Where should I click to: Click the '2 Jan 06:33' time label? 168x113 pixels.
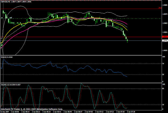(x=47, y=112)
